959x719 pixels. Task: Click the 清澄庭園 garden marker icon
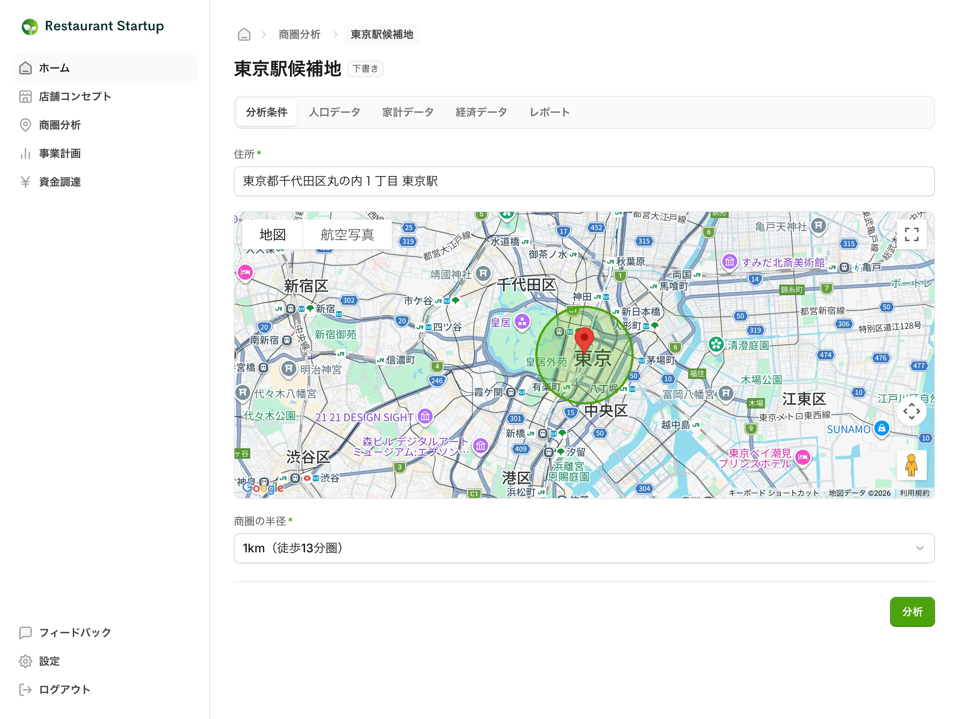coord(716,345)
